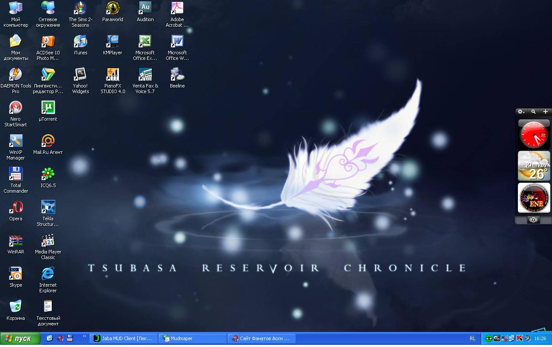Select the Корзина recycle bin

click(16, 310)
